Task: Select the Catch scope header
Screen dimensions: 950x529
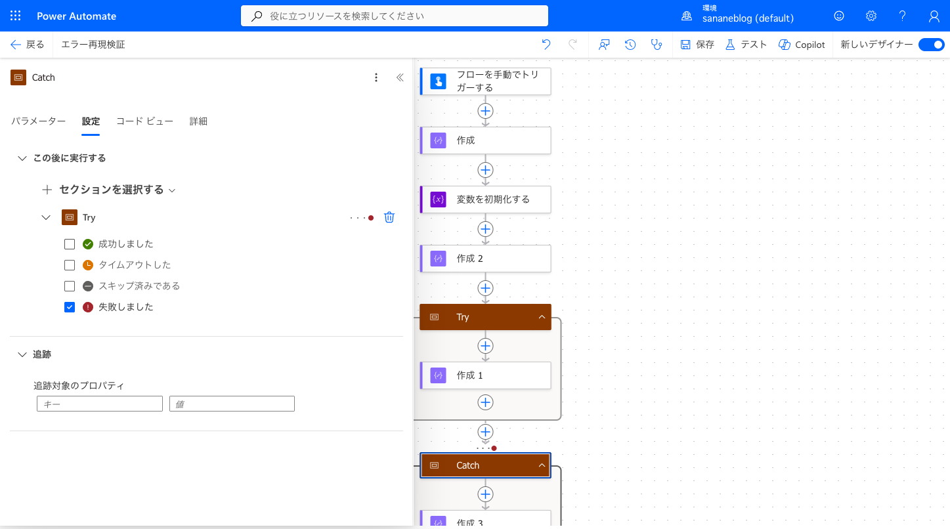Action: coord(485,465)
